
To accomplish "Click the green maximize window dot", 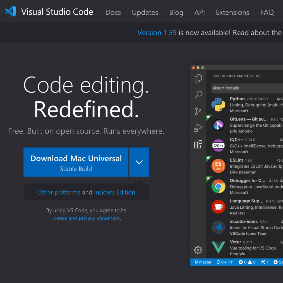I will pos(203,68).
